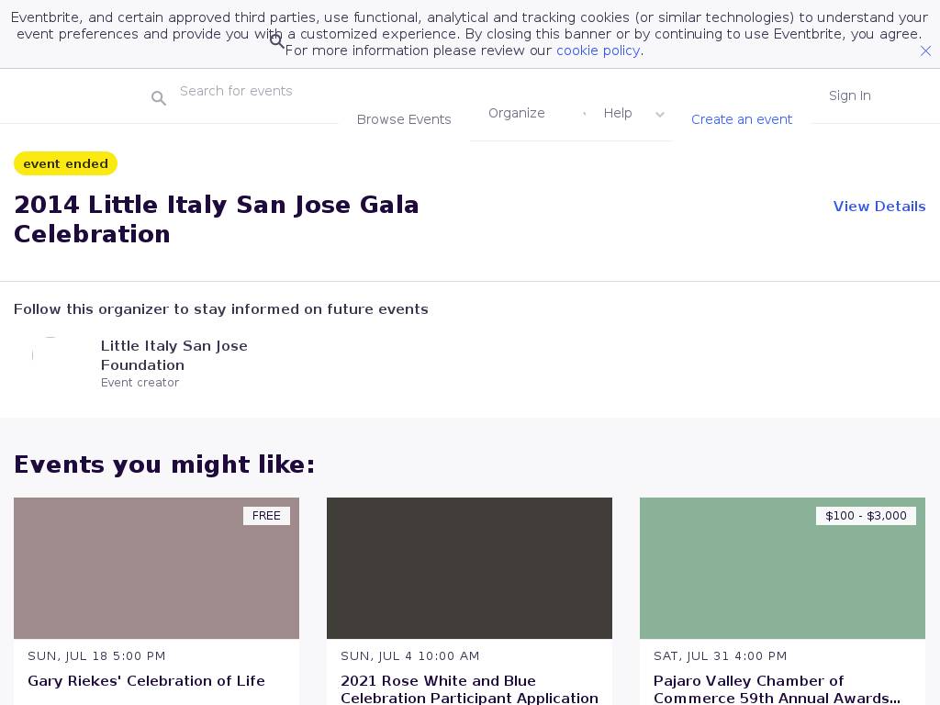Go to Browse Events

click(x=404, y=119)
